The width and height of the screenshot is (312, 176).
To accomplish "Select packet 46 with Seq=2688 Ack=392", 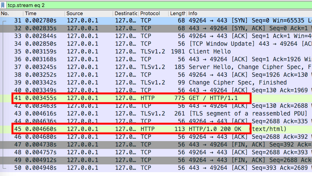I will coord(156,137).
